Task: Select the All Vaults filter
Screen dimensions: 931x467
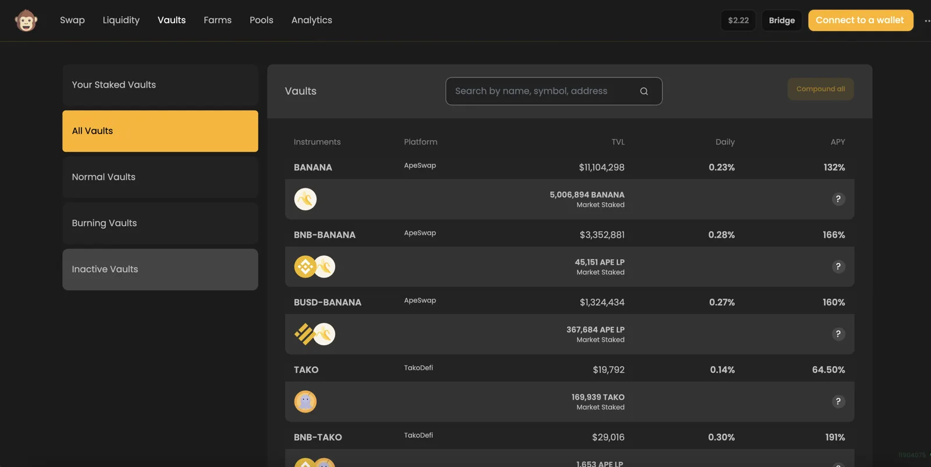Action: tap(160, 131)
